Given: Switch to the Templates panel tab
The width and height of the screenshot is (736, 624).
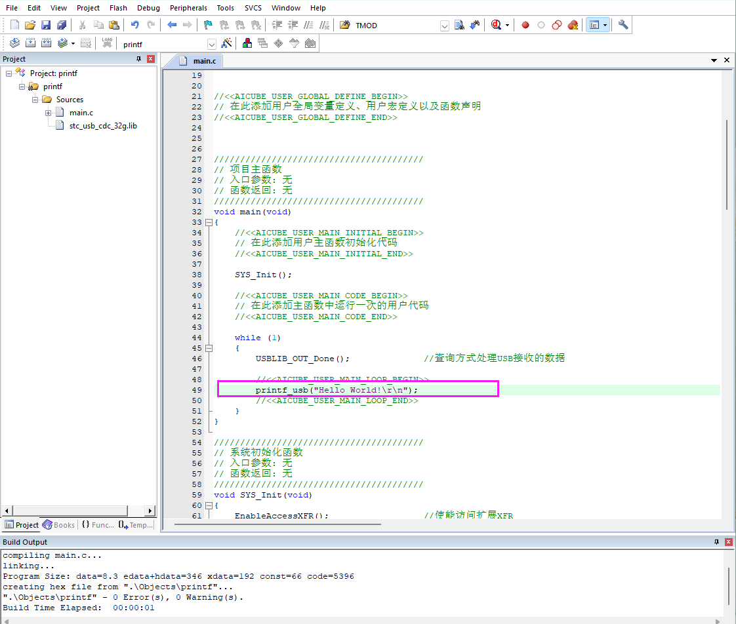Looking at the screenshot, I should click(136, 525).
